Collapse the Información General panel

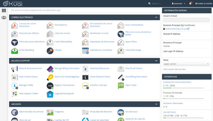point(208,10)
